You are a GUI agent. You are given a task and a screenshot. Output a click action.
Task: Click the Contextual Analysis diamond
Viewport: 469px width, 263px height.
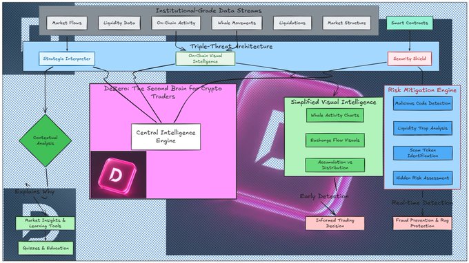click(45, 140)
